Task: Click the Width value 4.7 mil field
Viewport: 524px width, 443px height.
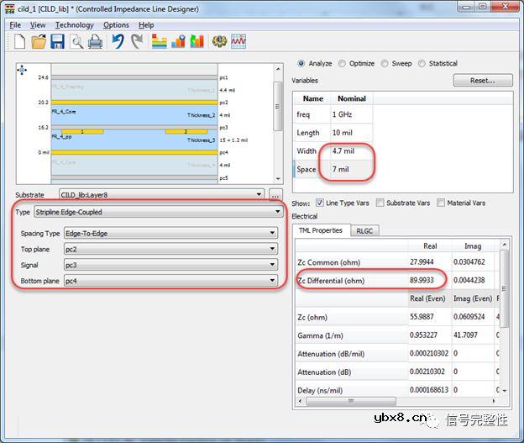Action: coord(350,151)
